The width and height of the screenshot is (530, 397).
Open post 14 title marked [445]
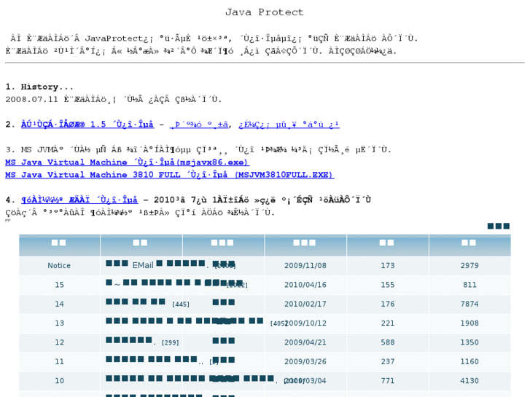pyautogui.click(x=135, y=303)
